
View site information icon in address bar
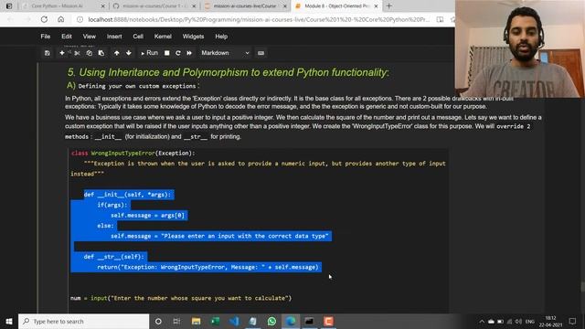(80, 19)
